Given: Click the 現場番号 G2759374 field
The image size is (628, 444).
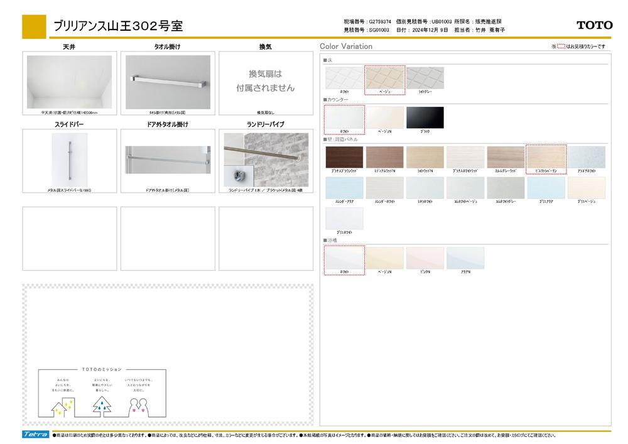Looking at the screenshot, I should [367, 21].
